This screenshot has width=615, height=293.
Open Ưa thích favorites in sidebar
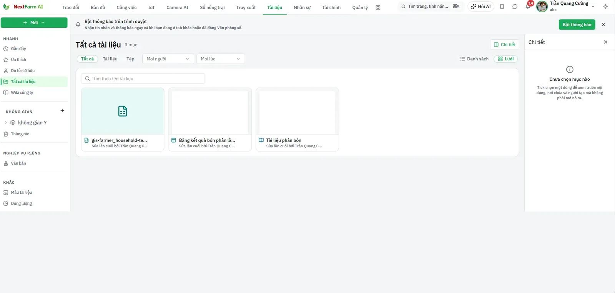(34, 60)
